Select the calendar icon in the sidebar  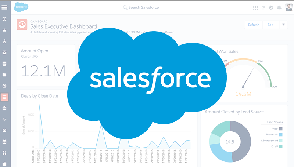tap(4, 141)
